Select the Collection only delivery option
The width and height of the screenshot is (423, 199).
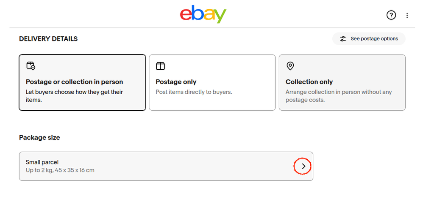click(342, 82)
